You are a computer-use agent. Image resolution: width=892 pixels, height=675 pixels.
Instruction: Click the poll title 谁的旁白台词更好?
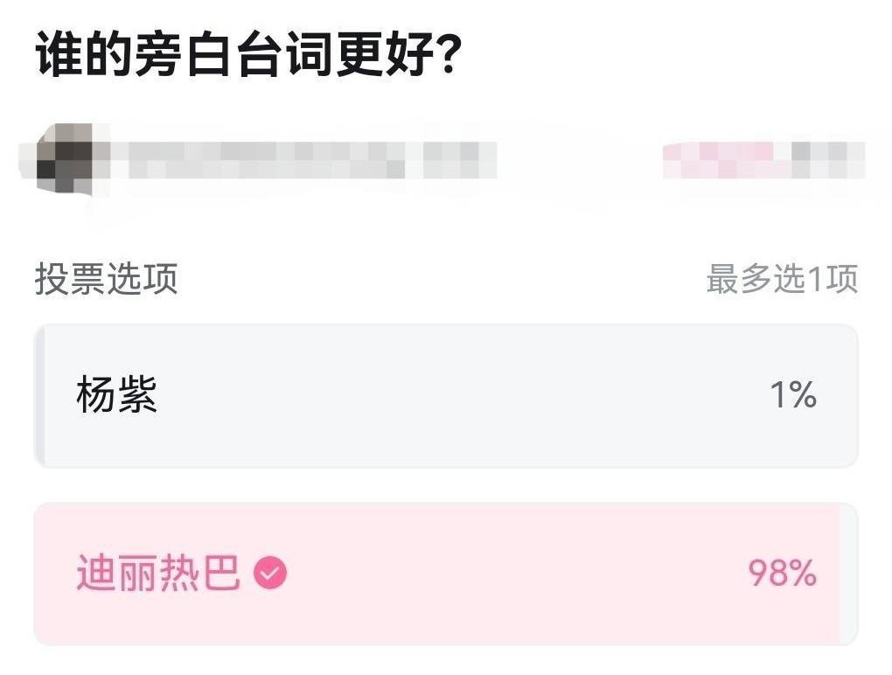(x=248, y=54)
